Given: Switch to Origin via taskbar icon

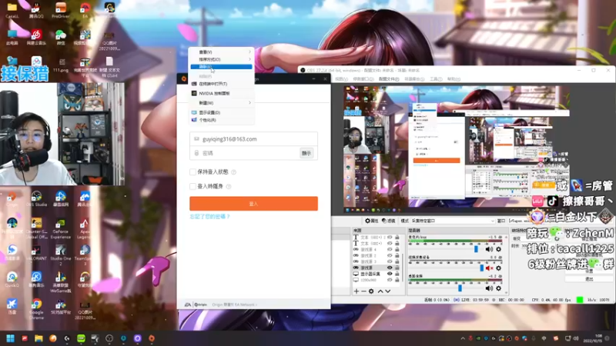Looking at the screenshot, I should pos(152,338).
